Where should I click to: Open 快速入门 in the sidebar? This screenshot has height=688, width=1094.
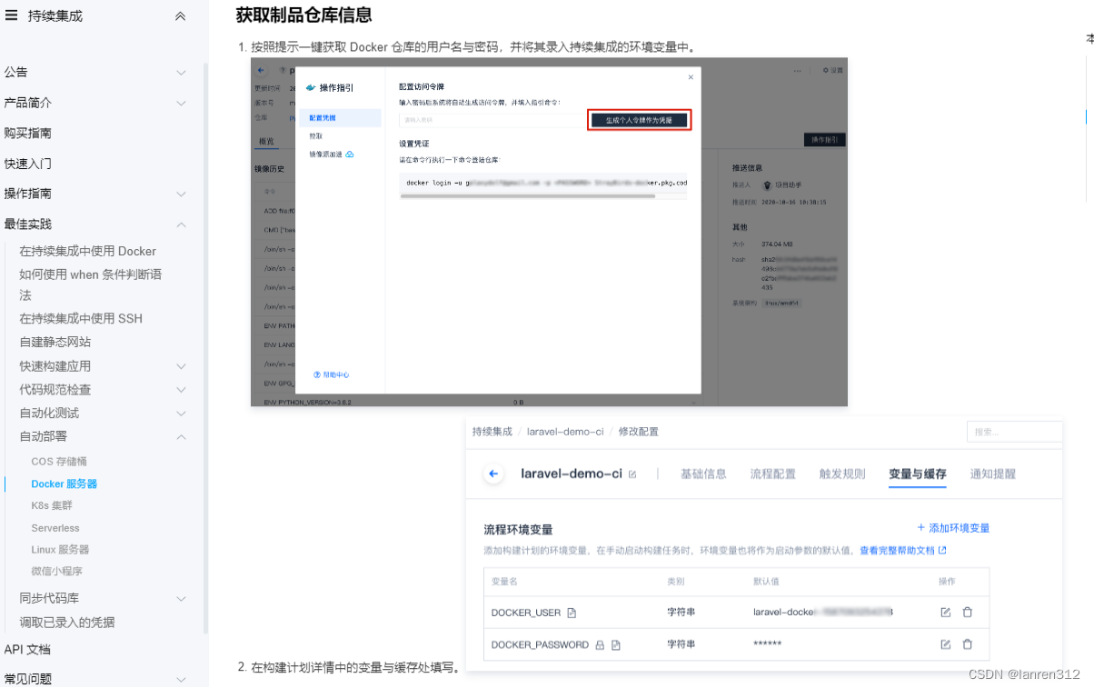point(28,164)
